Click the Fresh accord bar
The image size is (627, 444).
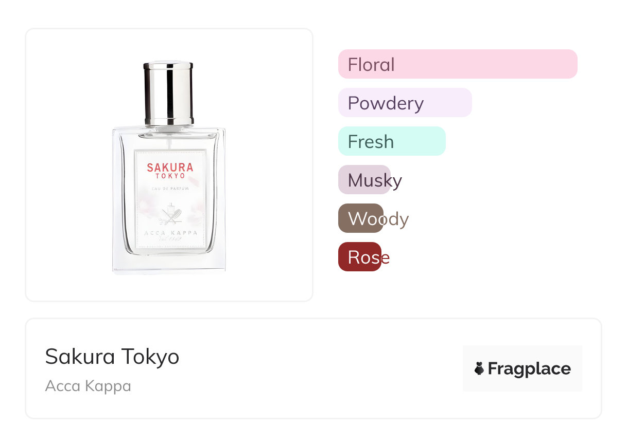(x=391, y=141)
